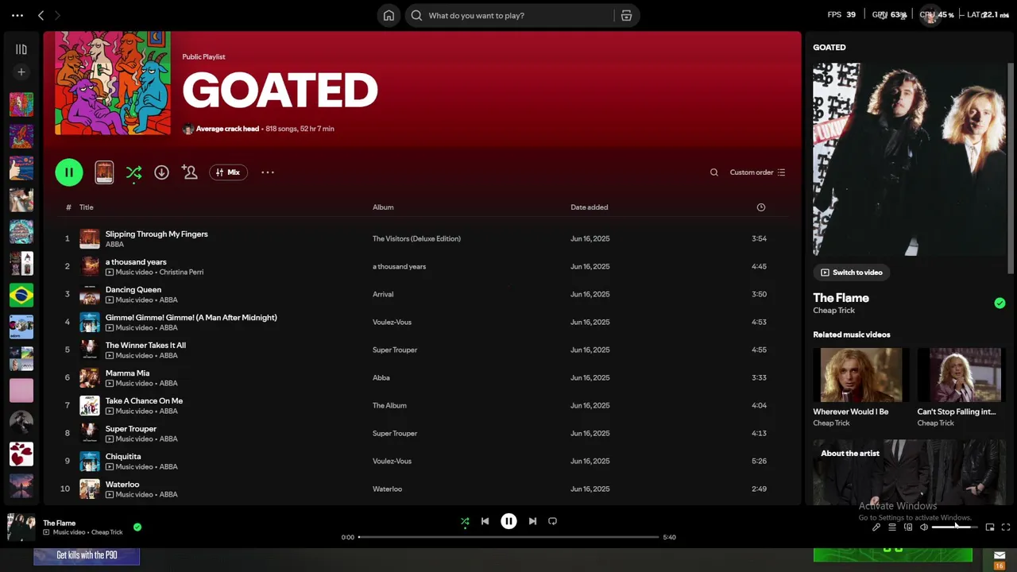Viewport: 1017px width, 572px height.
Task: Mute audio with the speaker icon
Action: [924, 527]
